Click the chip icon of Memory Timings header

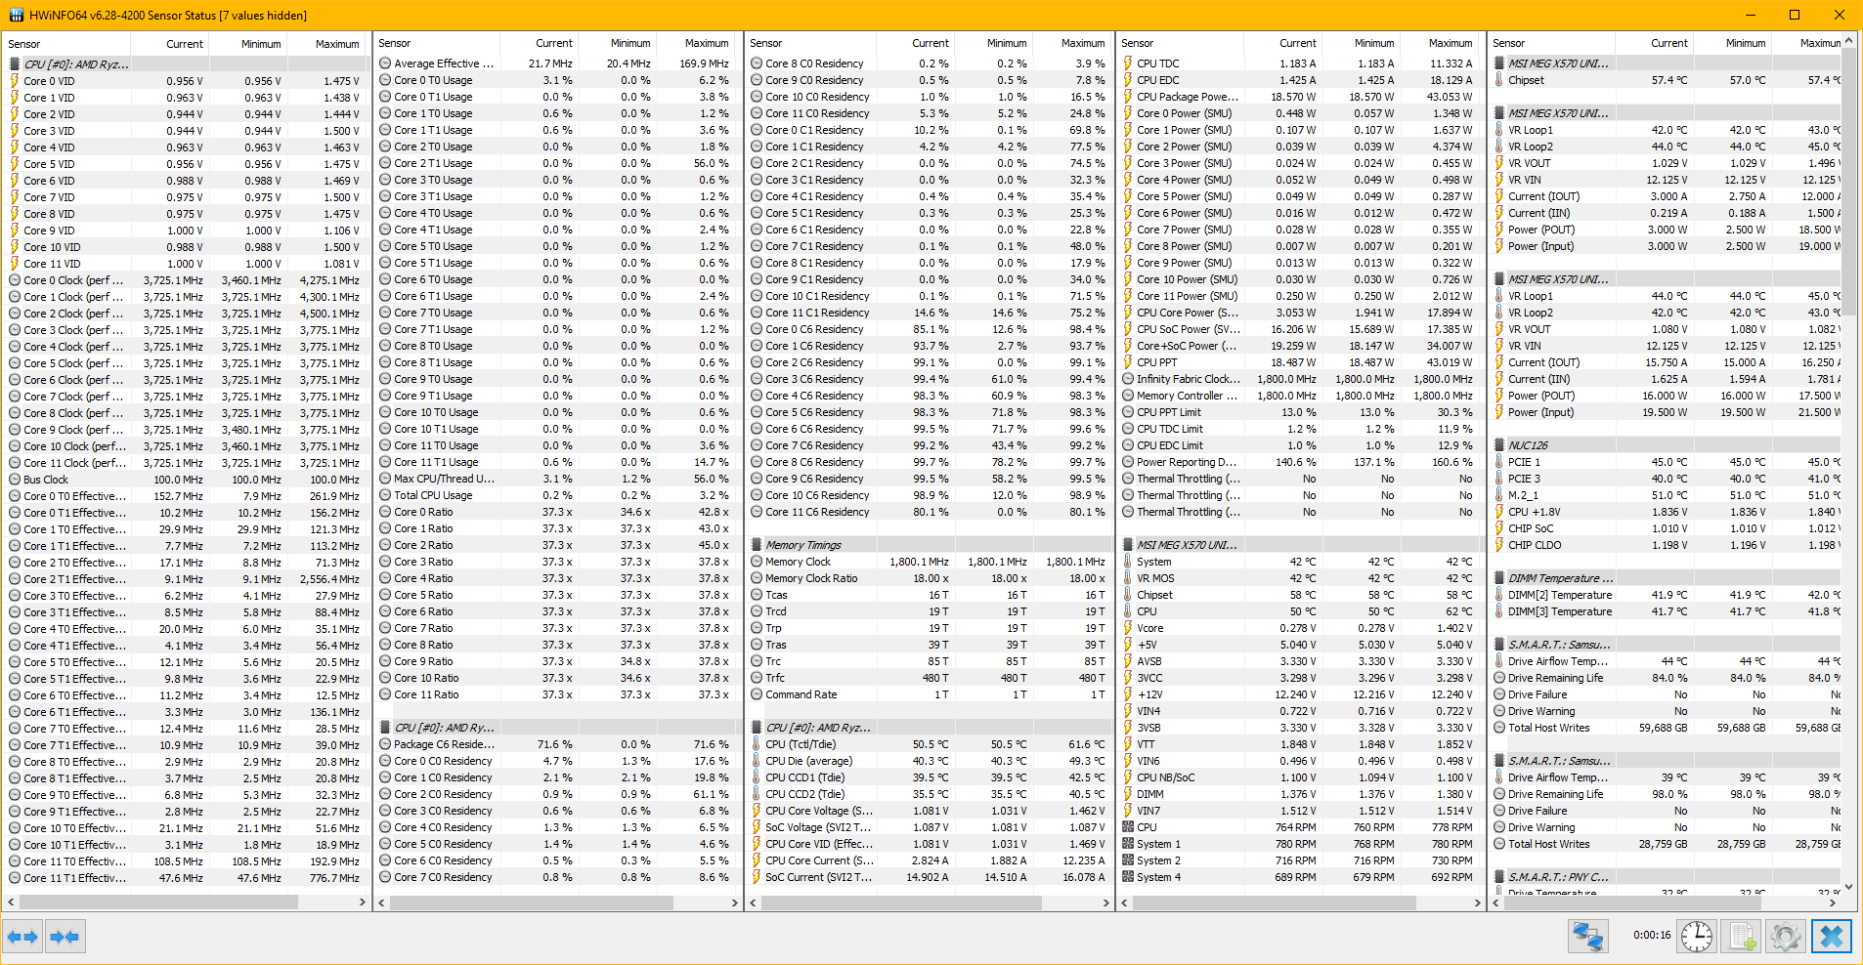tap(757, 545)
